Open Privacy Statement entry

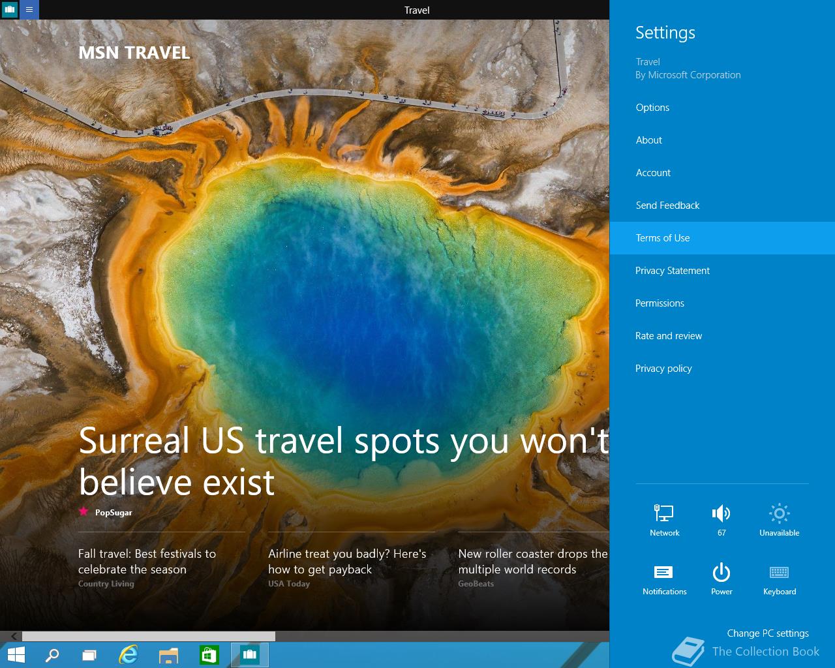tap(722, 271)
